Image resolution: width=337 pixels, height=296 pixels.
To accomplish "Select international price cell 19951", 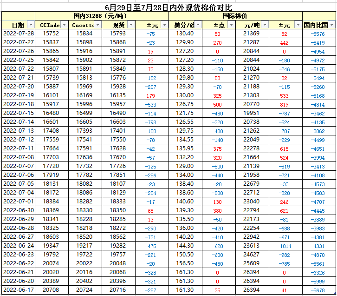I will click(x=253, y=113).
